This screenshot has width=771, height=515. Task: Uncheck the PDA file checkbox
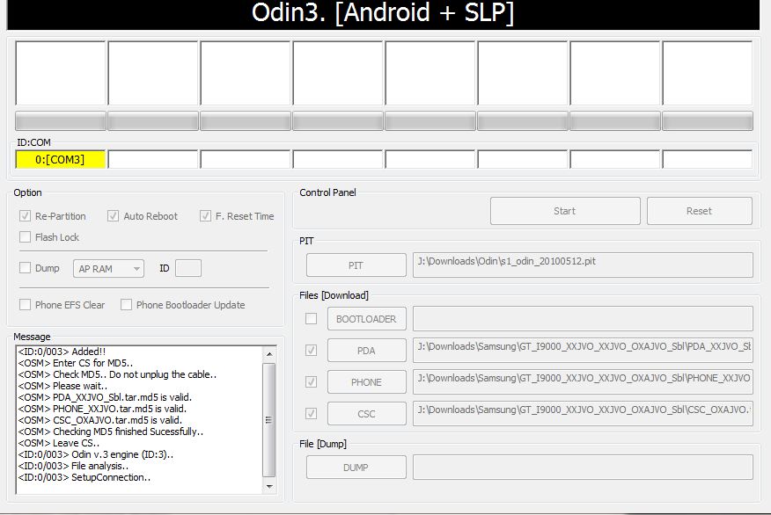point(312,351)
